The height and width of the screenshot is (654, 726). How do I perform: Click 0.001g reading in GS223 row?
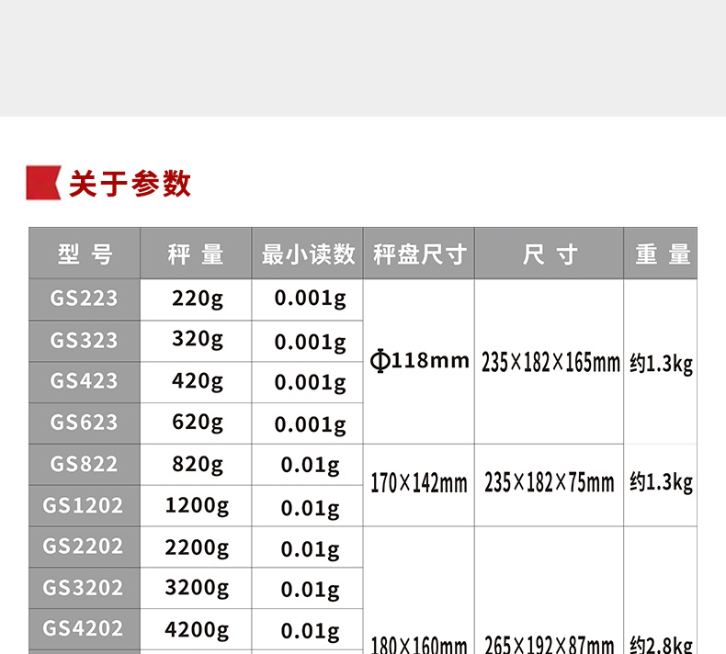tap(311, 299)
